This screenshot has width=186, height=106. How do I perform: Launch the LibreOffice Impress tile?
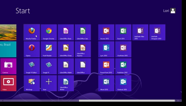pyautogui.click(x=83, y=49)
